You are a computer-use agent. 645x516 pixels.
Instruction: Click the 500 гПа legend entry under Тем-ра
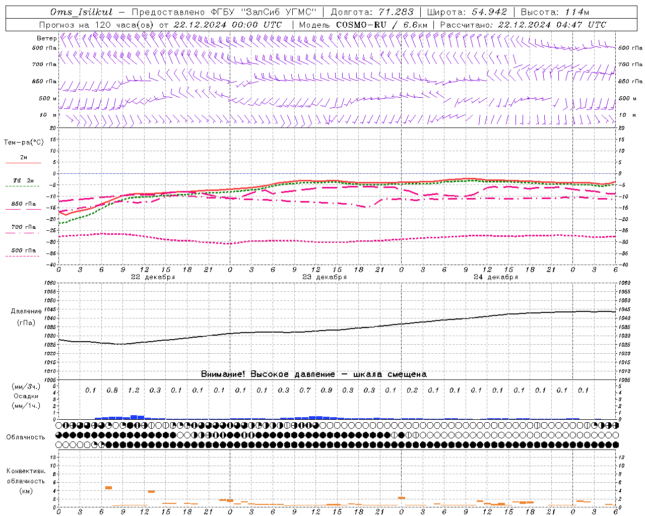coord(24,250)
